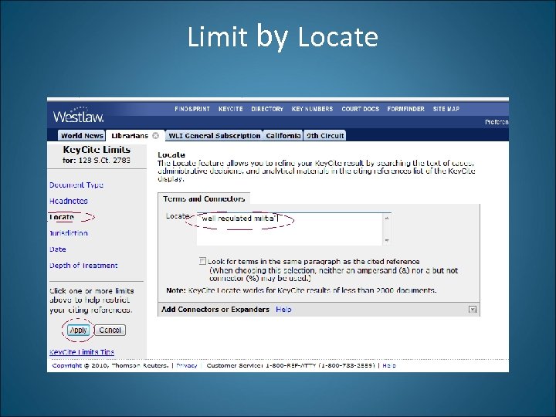Open KEYCITE in the top navigation

pos(230,109)
